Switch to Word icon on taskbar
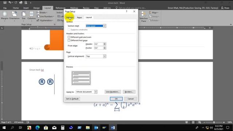This screenshot has height=131, width=233. [113, 128]
